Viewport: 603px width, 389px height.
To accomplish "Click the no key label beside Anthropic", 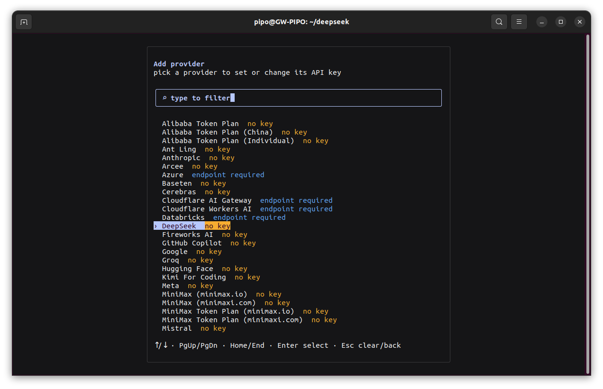I will (222, 158).
